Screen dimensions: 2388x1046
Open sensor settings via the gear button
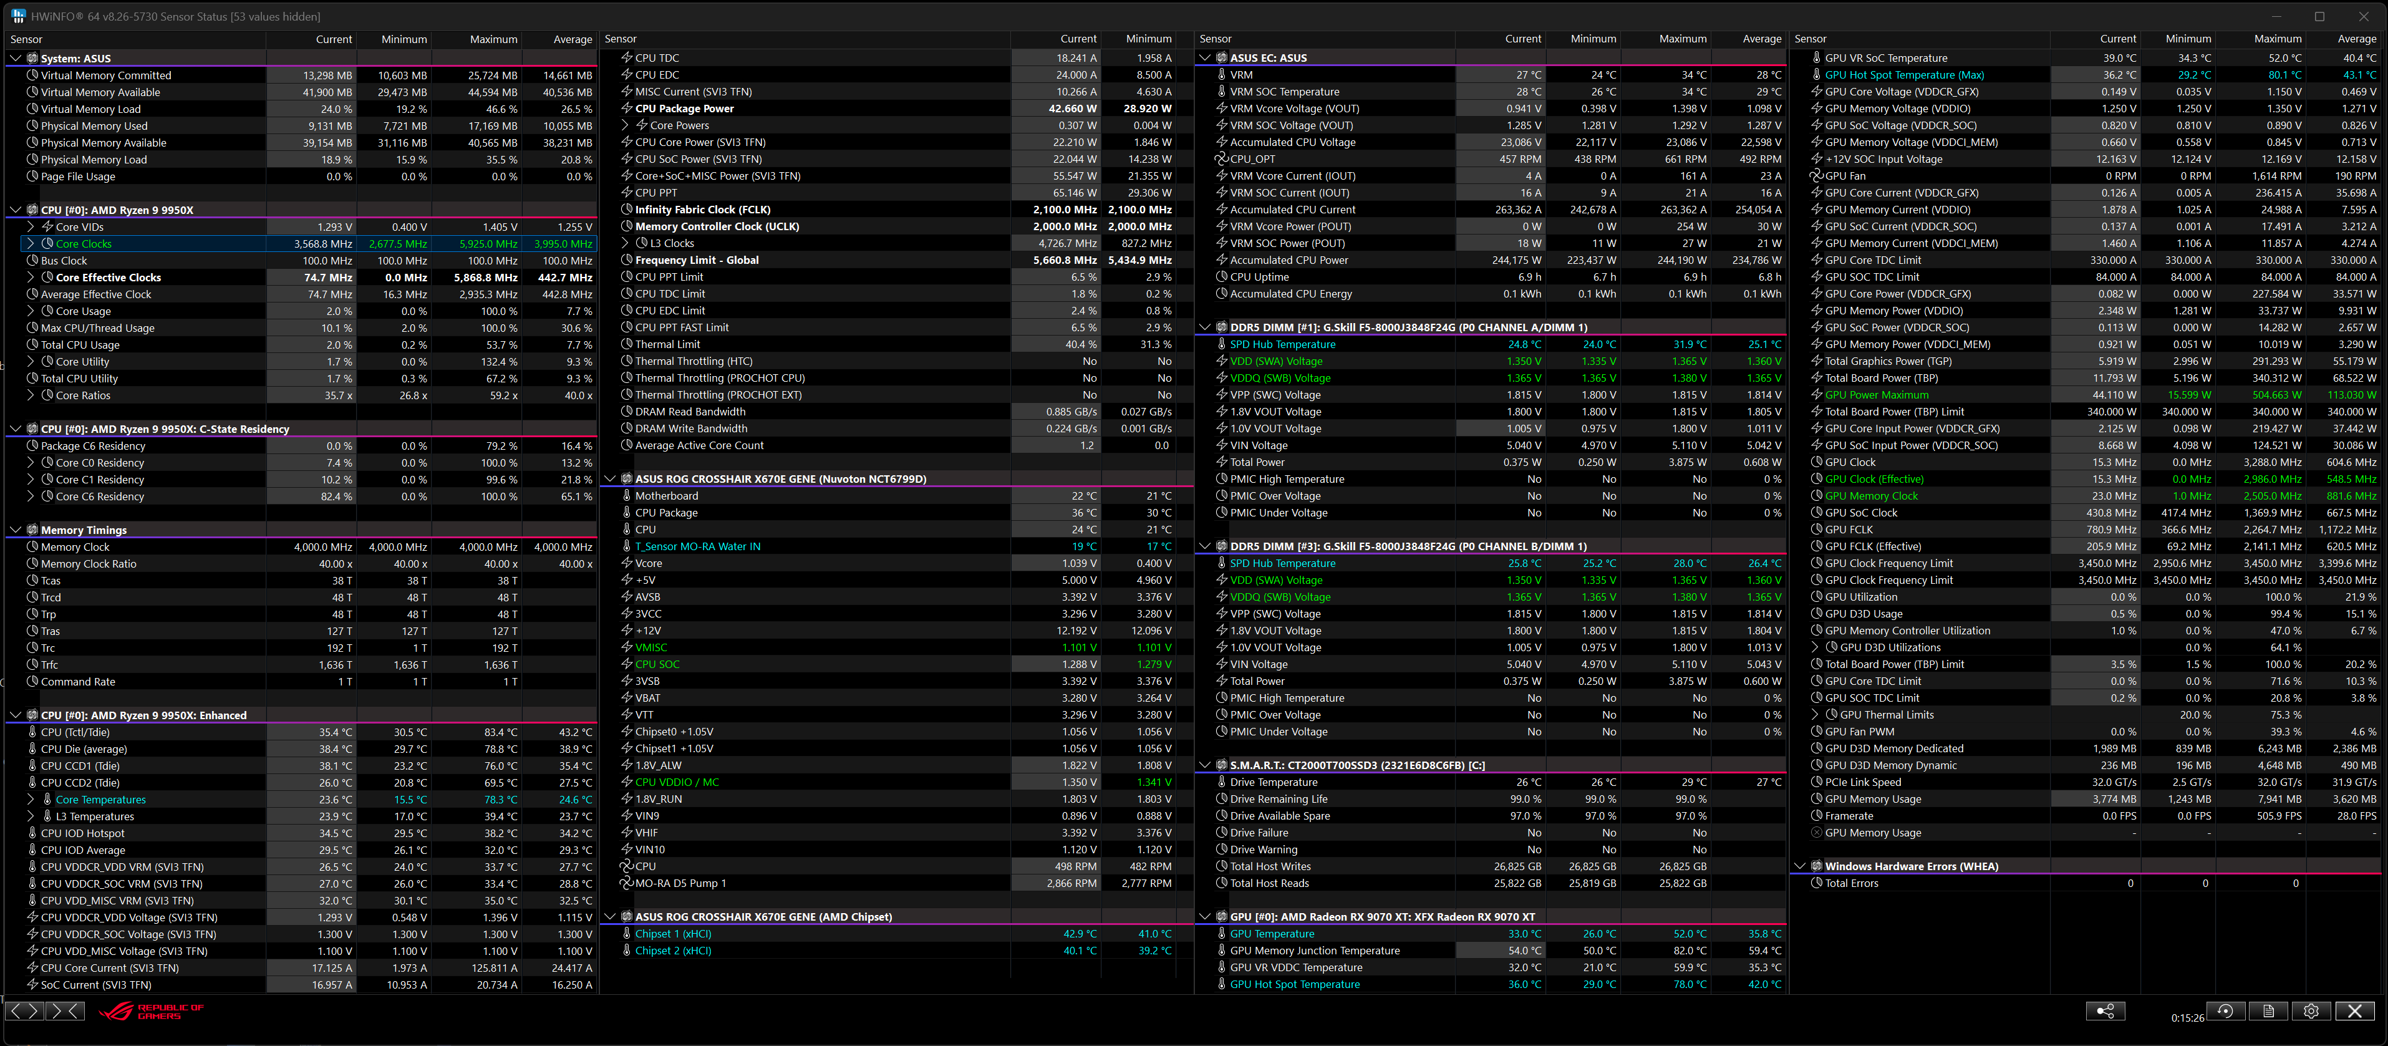(x=2311, y=1011)
